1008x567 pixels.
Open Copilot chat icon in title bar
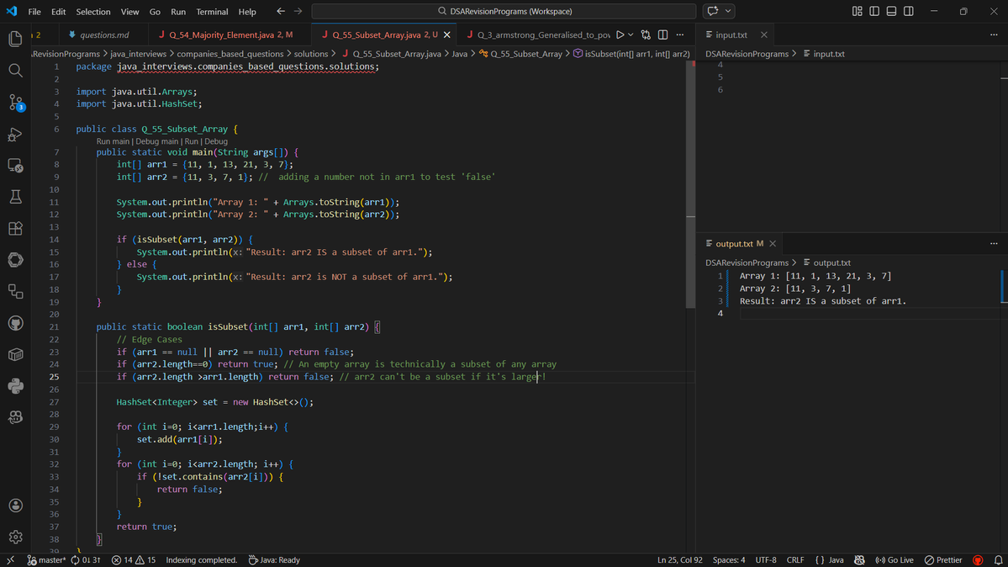point(712,11)
